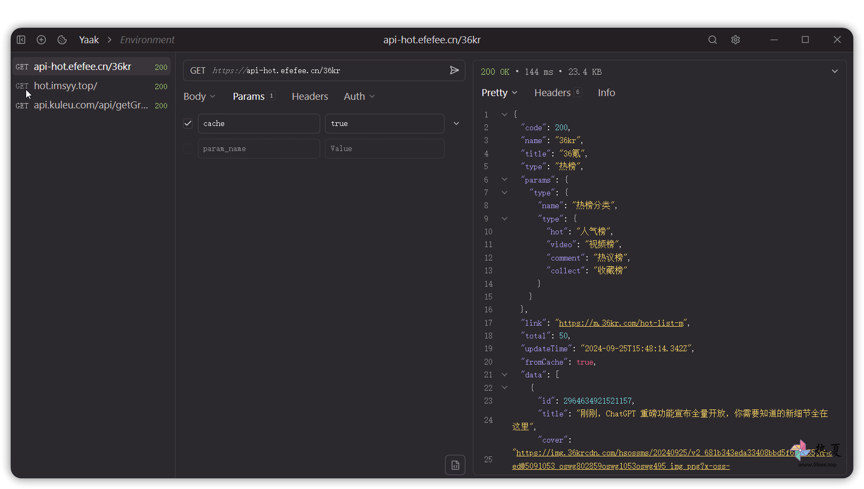Collapse the "data" array fold arrow
The height and width of the screenshot is (489, 864).
click(x=504, y=375)
